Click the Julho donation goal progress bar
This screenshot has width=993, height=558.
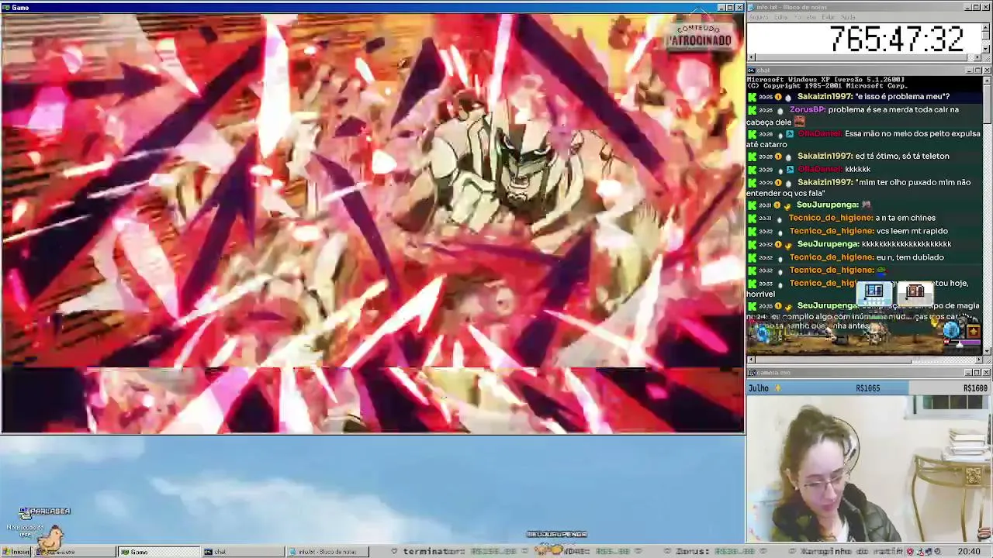coord(869,388)
